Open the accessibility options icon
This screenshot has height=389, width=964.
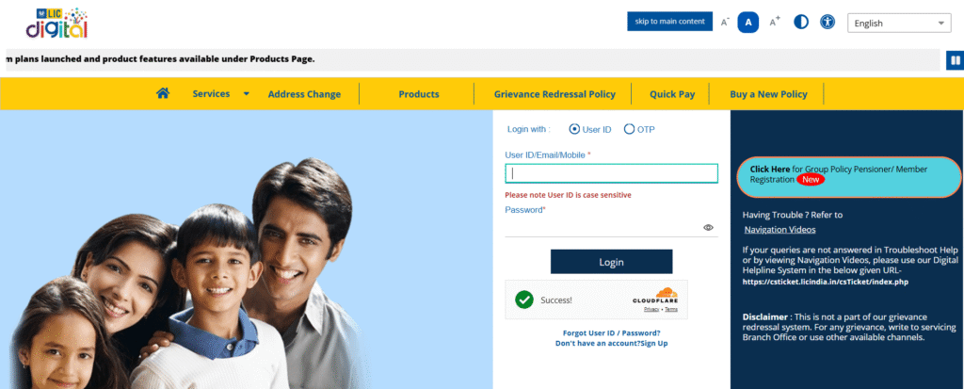click(x=827, y=23)
